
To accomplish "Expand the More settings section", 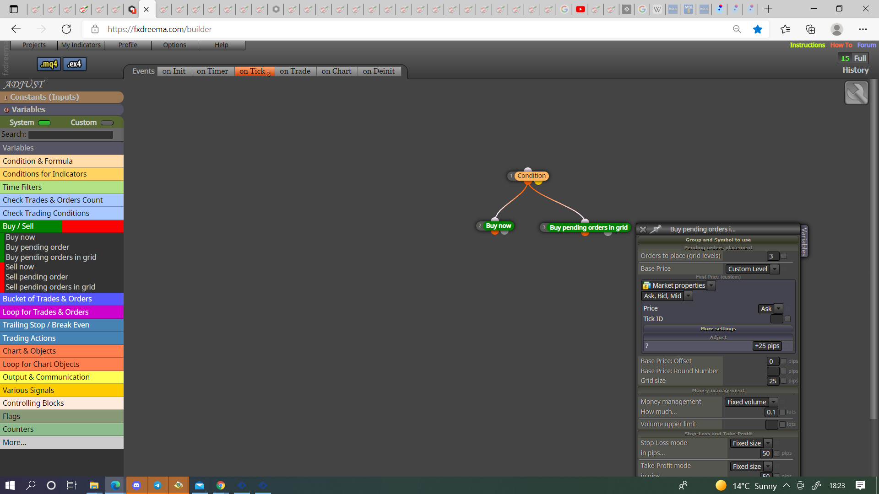I will pos(718,328).
